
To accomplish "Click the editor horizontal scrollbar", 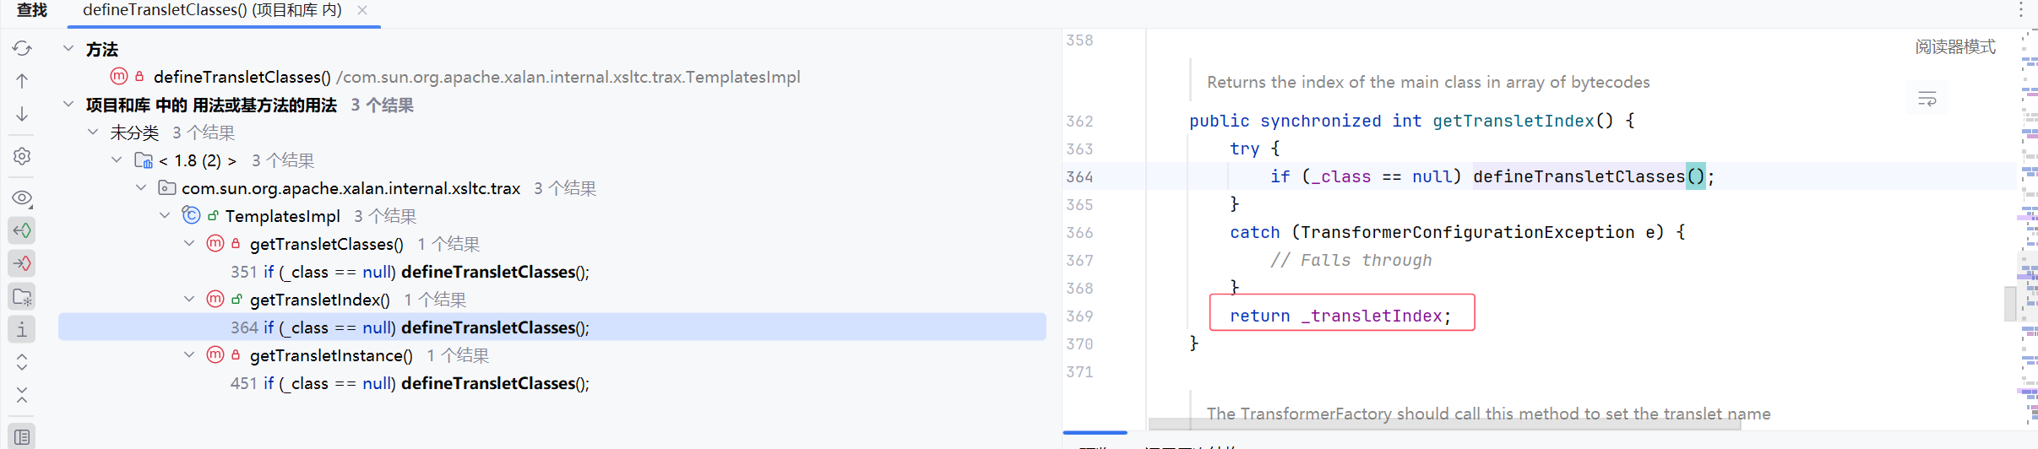I will click(x=1444, y=424).
